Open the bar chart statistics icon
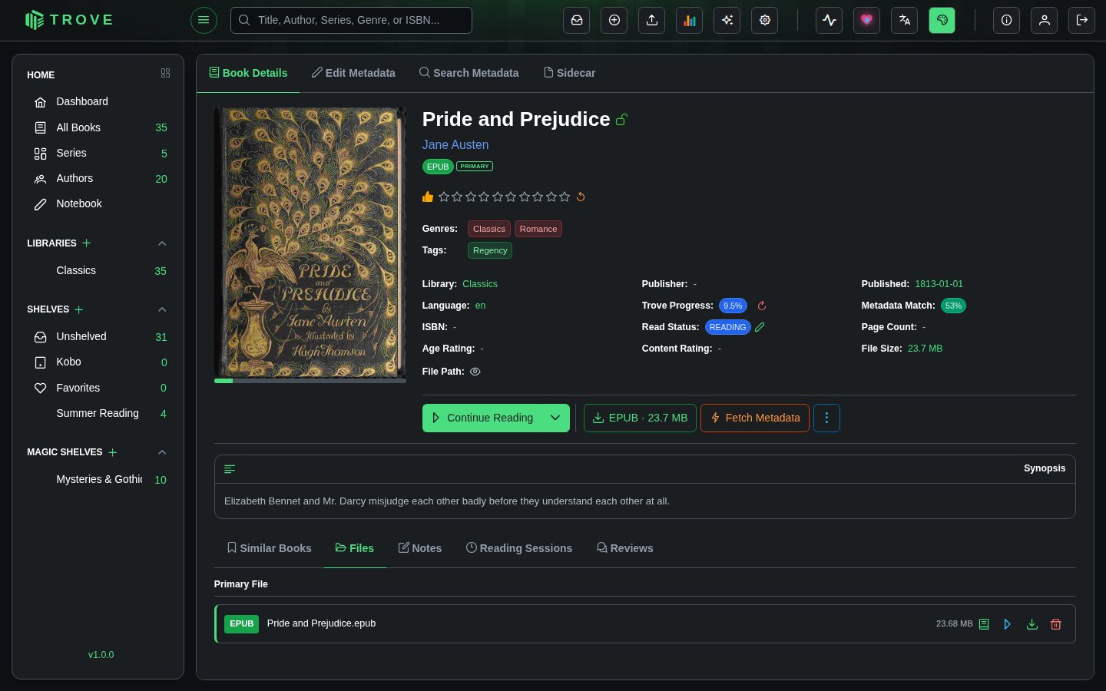The image size is (1106, 691). pos(690,20)
